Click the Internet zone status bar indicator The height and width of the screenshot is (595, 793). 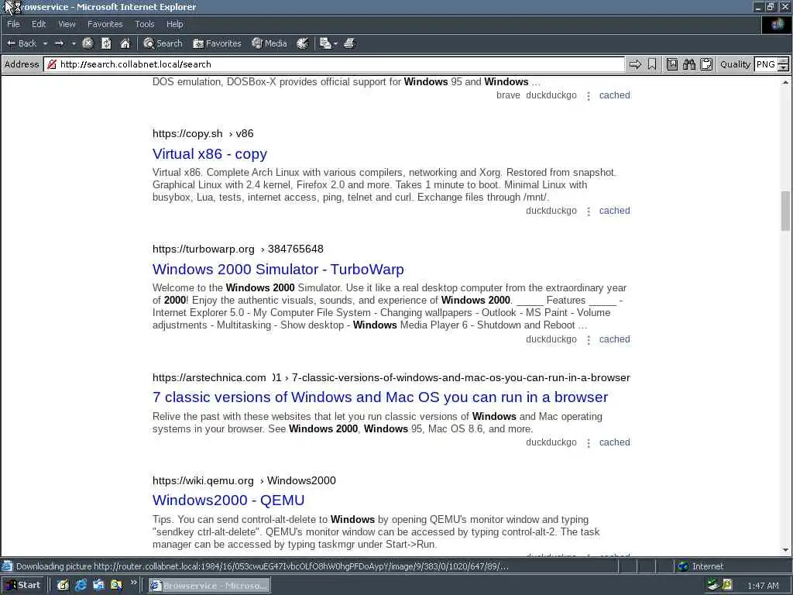coord(700,566)
